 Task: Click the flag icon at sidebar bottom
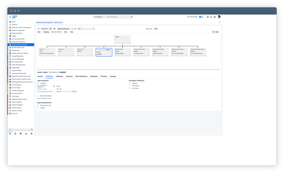21,134
